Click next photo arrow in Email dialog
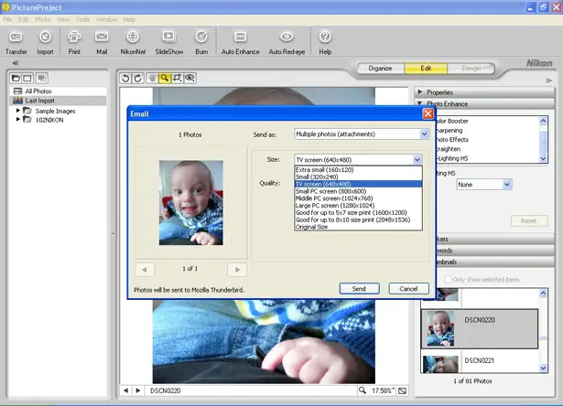The height and width of the screenshot is (406, 563). 237,270
